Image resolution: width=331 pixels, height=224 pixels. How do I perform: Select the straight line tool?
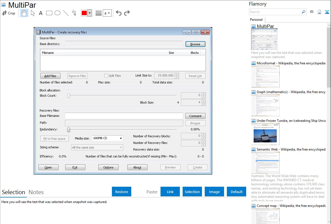pyautogui.click(x=66, y=13)
